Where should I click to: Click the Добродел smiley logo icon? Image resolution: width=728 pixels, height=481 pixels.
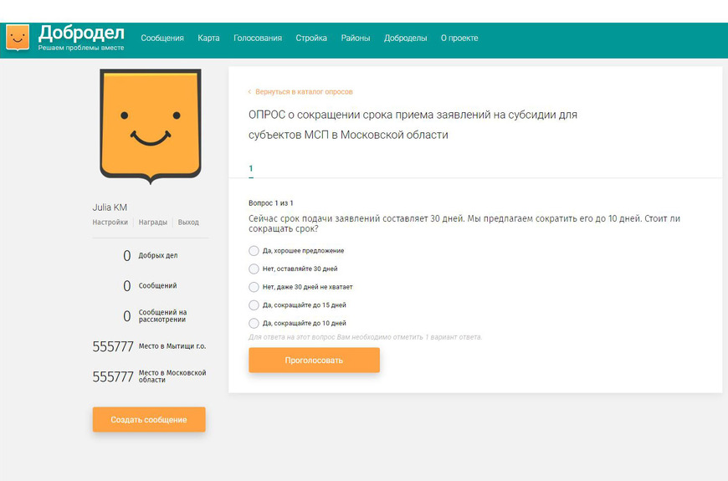18,37
